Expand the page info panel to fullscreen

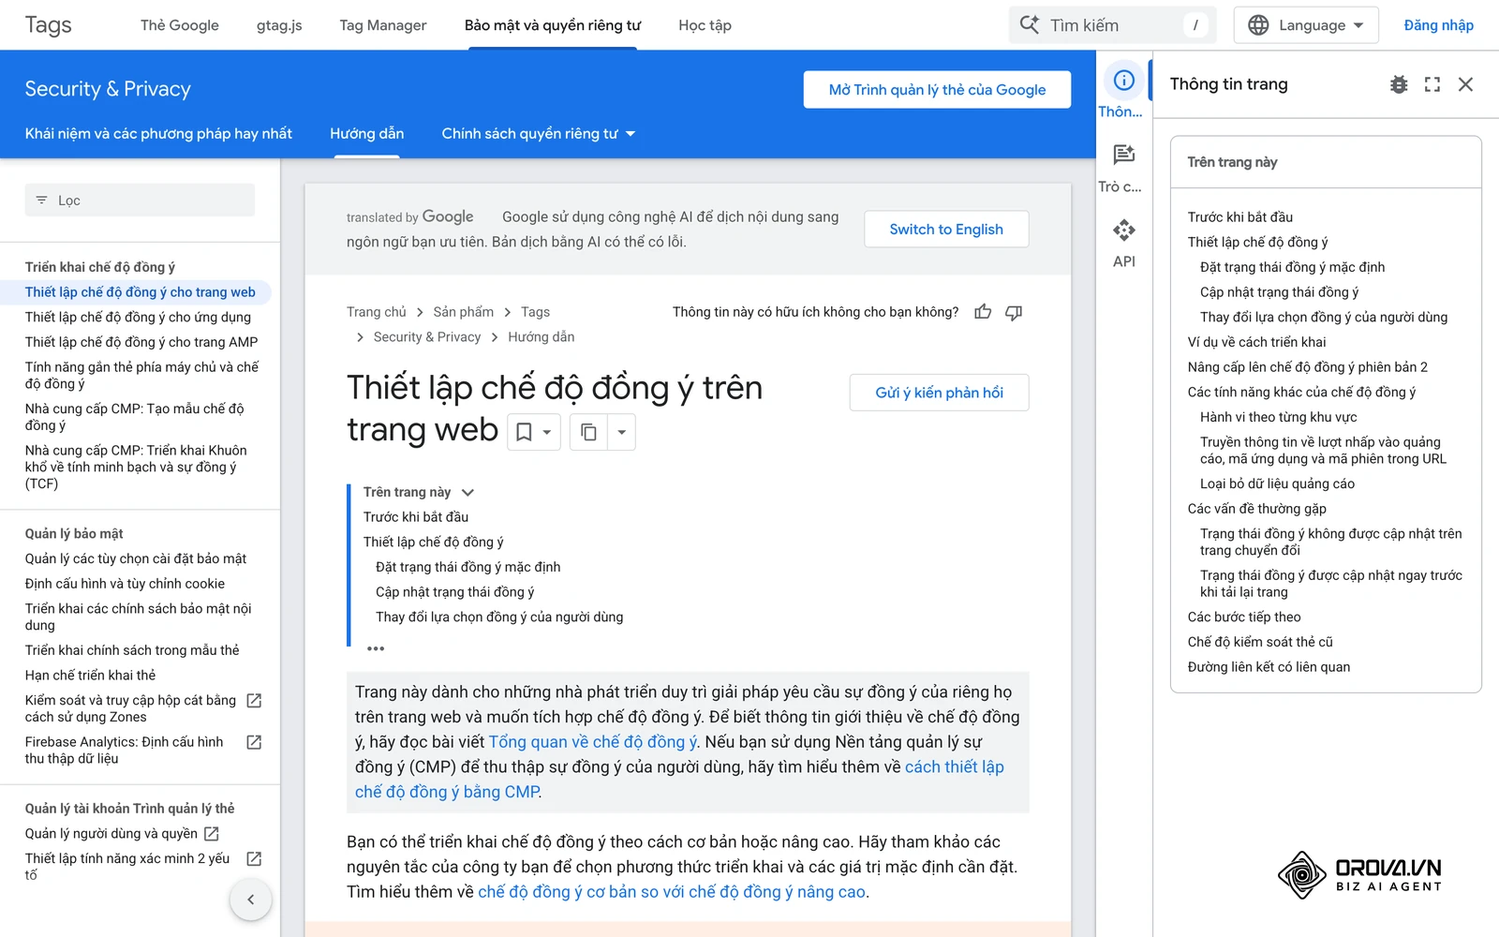tap(1432, 84)
